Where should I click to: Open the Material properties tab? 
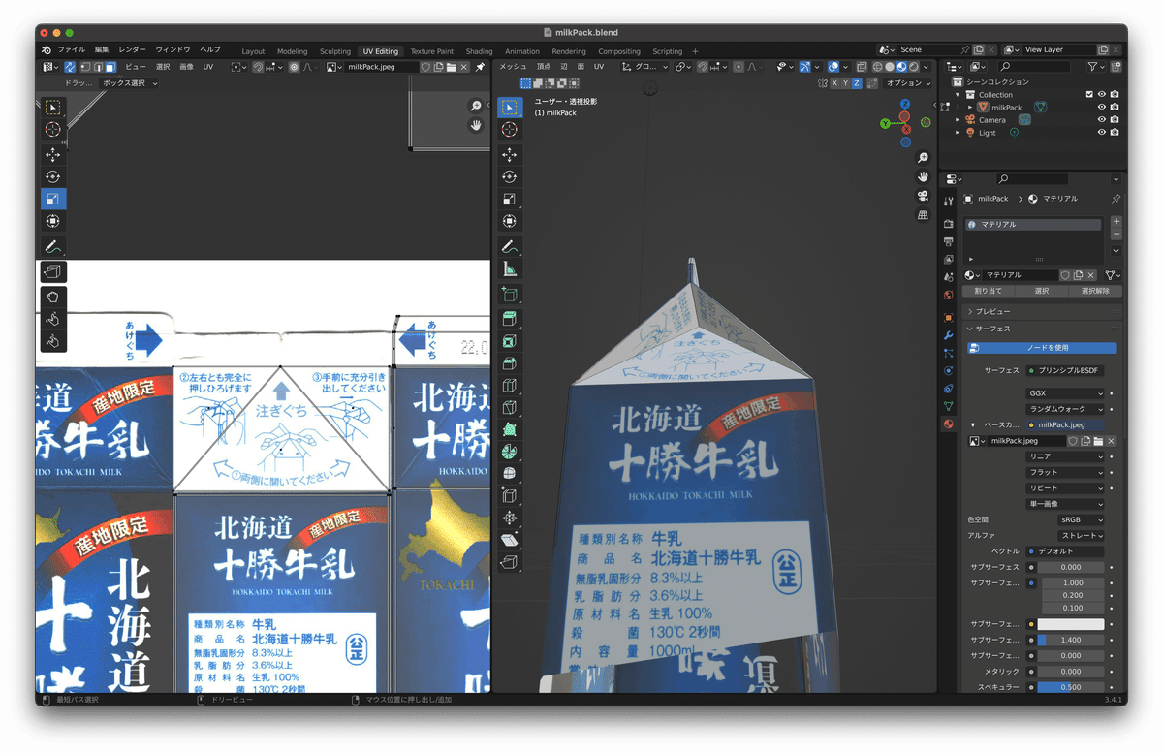click(x=949, y=424)
